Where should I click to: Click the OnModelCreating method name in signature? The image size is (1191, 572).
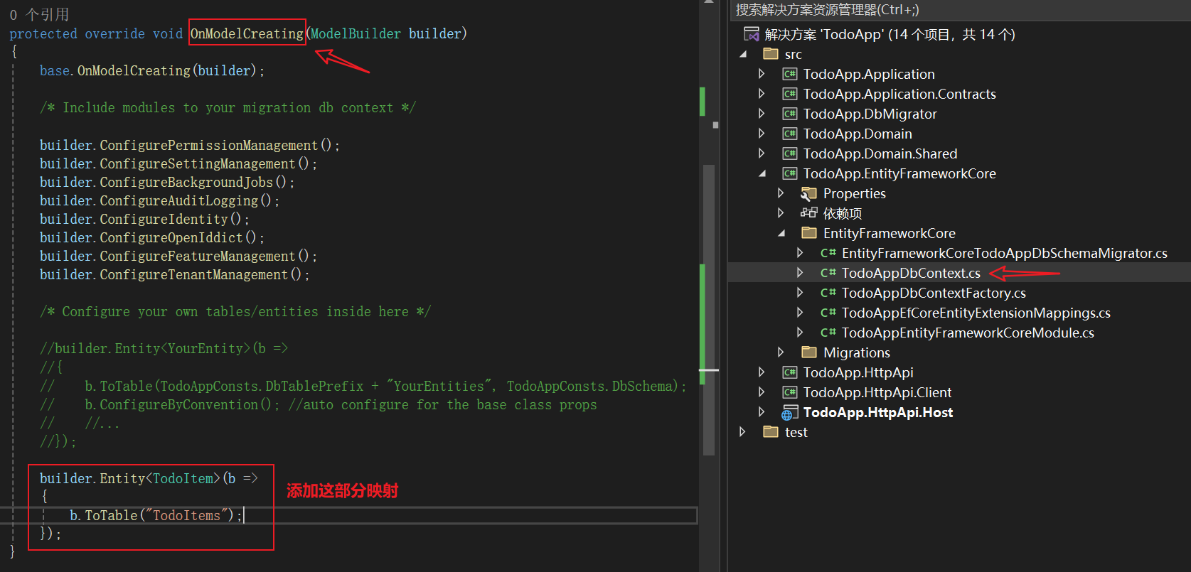[x=247, y=33]
